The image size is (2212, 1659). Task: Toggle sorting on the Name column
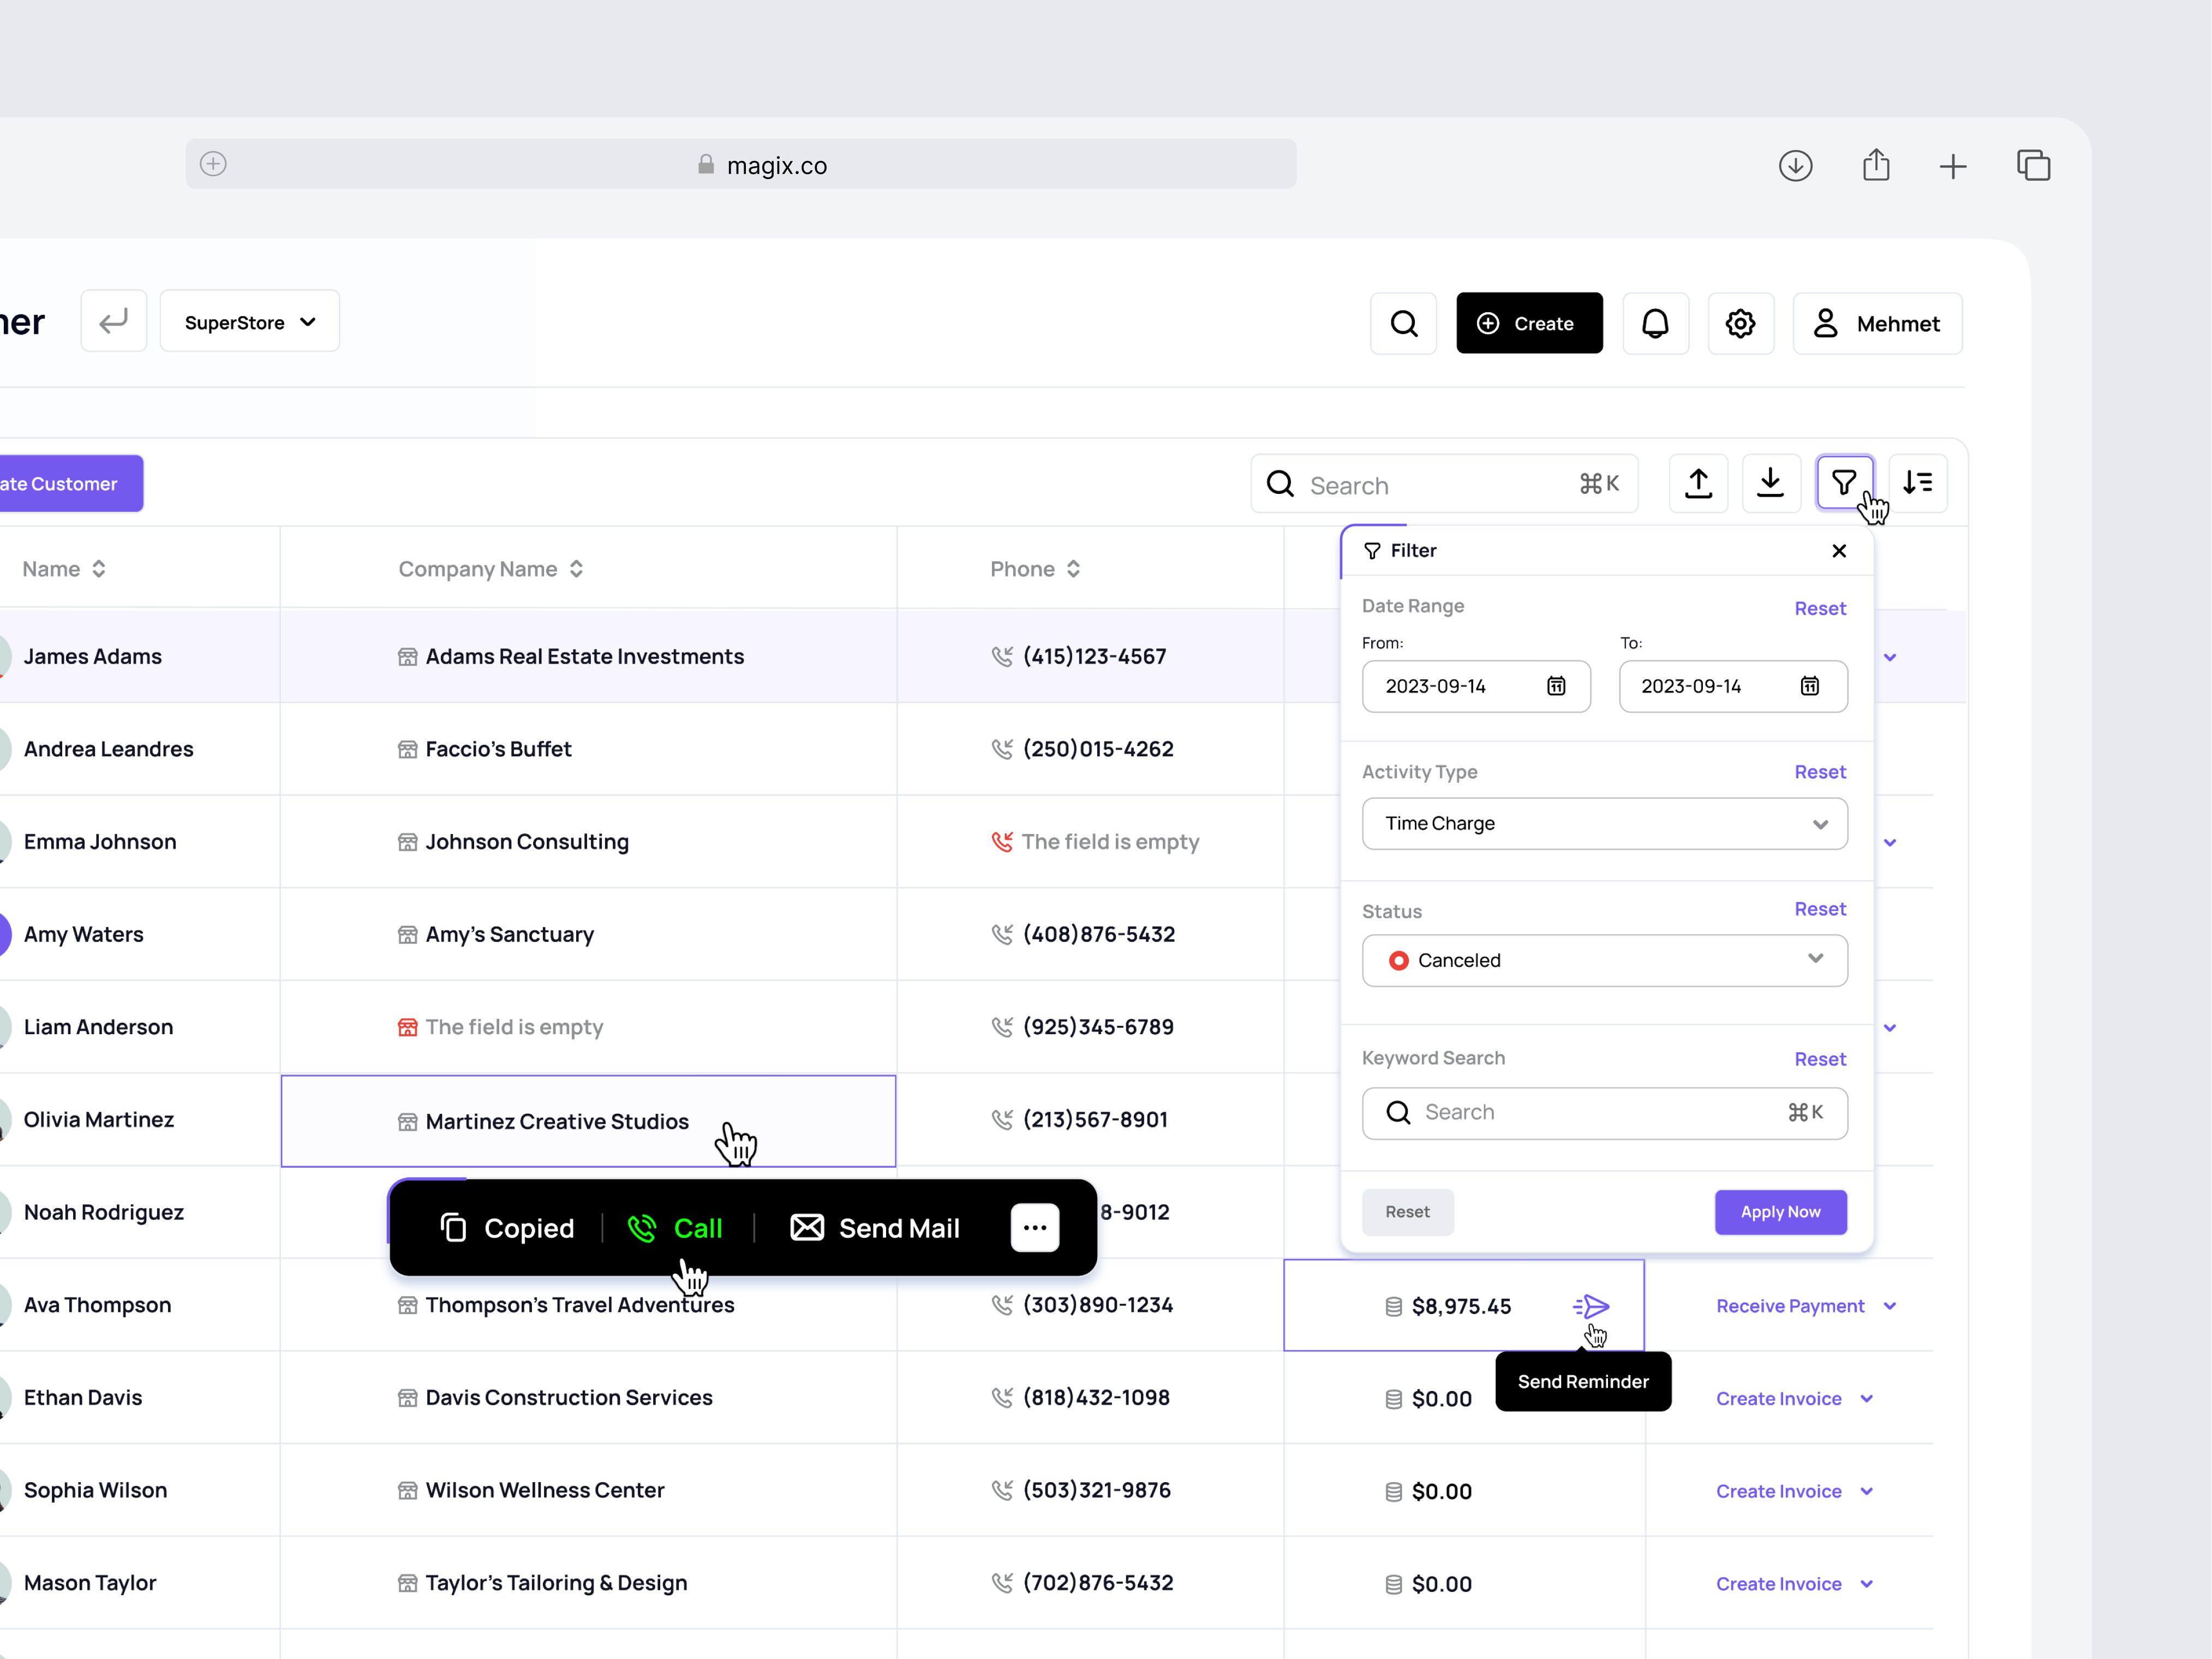click(x=99, y=568)
